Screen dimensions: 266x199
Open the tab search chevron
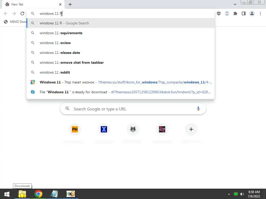point(235,4)
